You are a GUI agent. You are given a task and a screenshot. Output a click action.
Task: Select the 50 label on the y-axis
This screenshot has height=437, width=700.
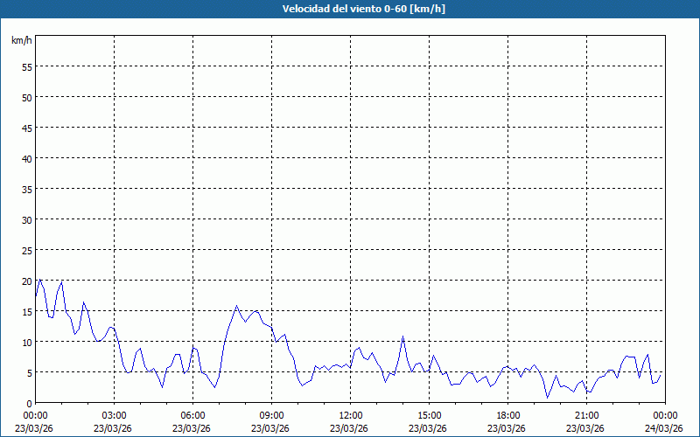coord(26,97)
